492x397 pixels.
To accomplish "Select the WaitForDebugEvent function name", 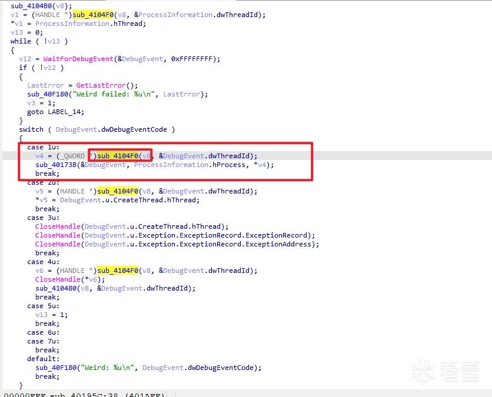I will point(78,59).
